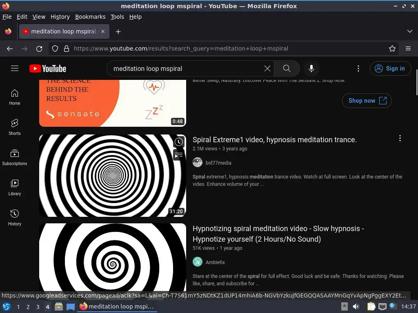Open YouTube settings three-dot menu in header

pyautogui.click(x=358, y=68)
